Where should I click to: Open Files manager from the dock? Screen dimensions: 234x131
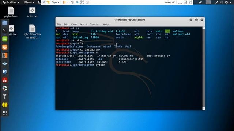[x=5, y=23]
